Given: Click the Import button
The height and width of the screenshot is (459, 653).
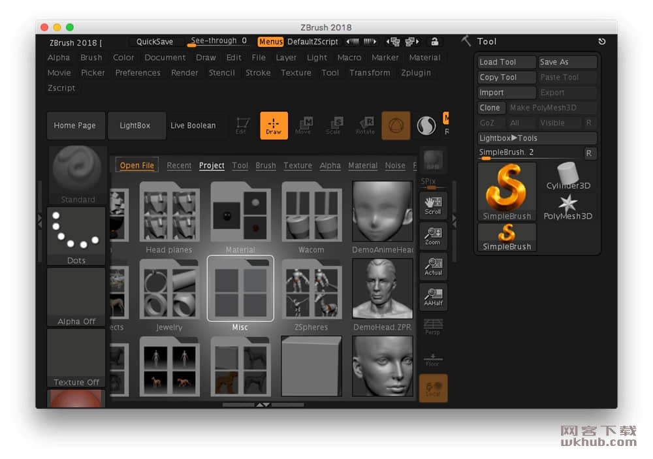Looking at the screenshot, I should (x=507, y=93).
